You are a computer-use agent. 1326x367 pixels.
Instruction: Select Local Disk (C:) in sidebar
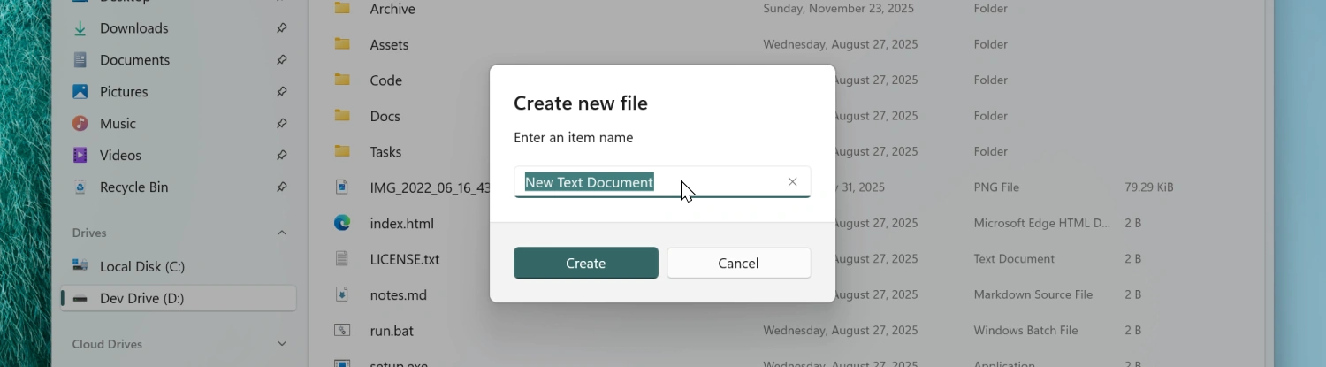[141, 267]
